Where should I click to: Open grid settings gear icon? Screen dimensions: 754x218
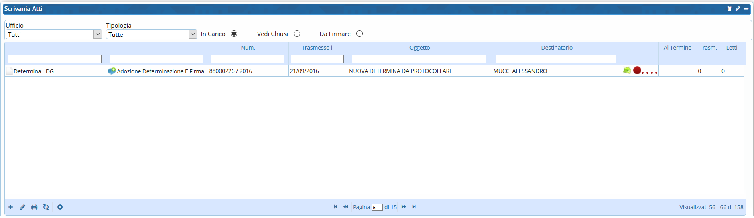[60, 207]
